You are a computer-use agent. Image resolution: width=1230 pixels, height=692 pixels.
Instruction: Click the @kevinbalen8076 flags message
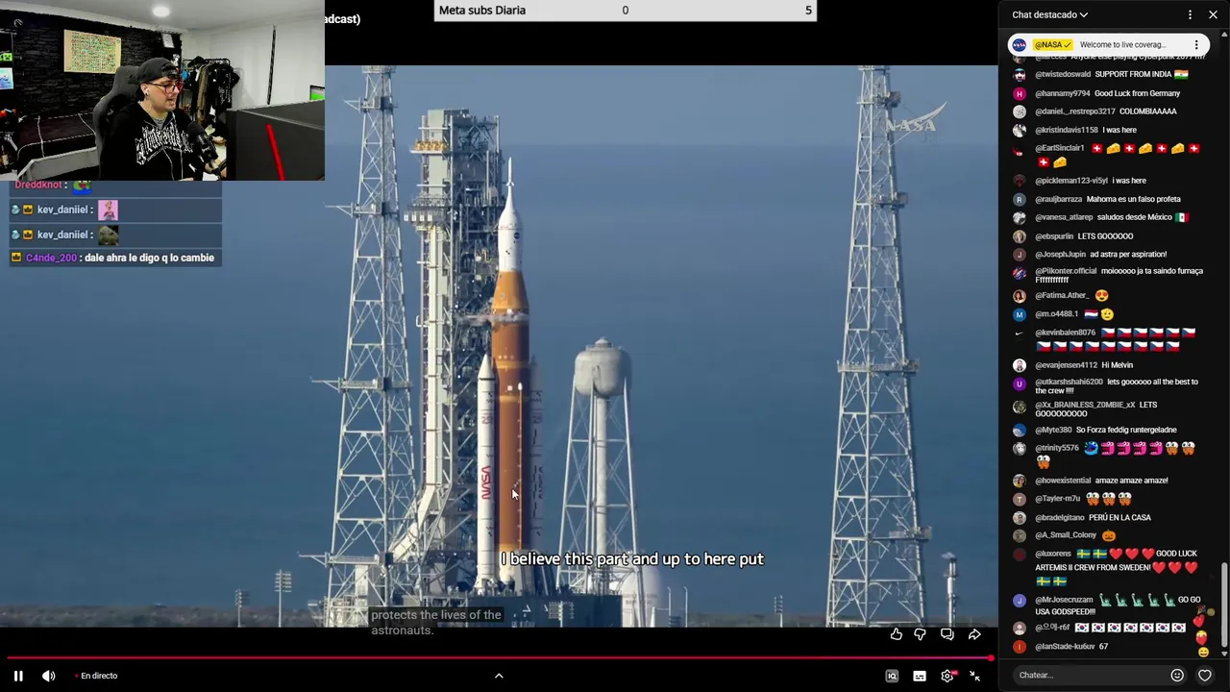[x=1105, y=339]
